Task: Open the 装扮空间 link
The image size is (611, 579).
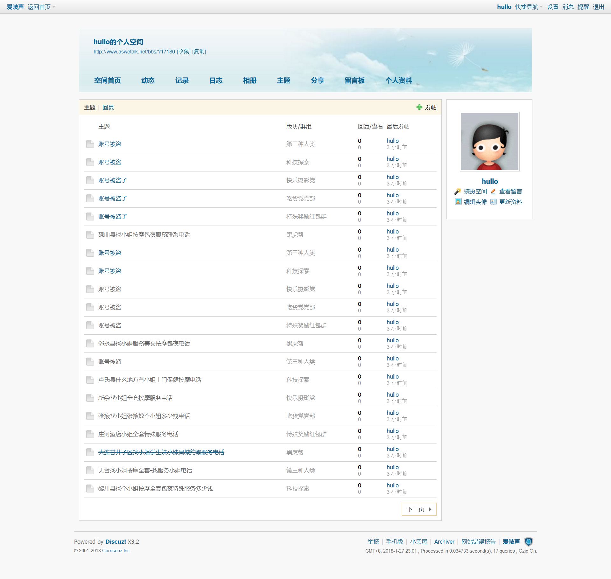Action: [475, 191]
